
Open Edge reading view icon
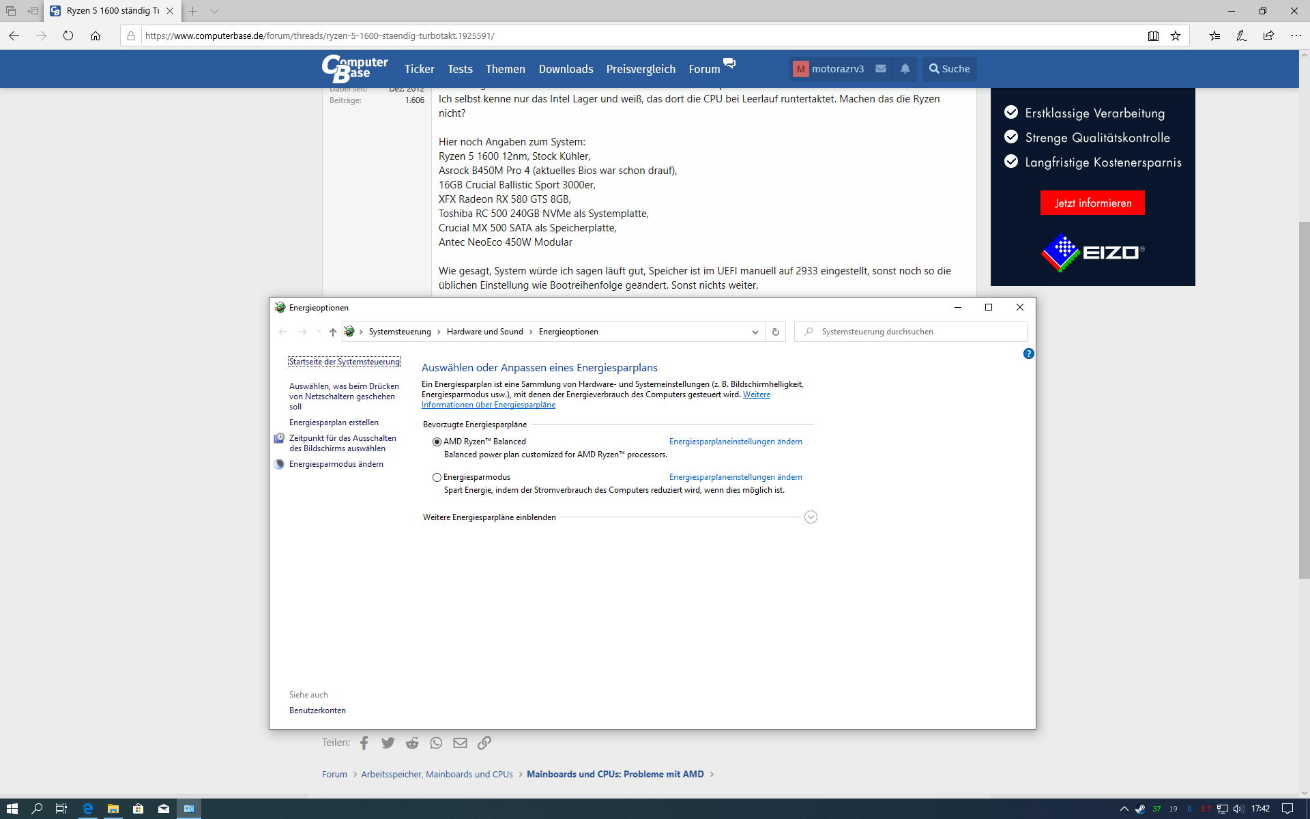pos(1153,35)
